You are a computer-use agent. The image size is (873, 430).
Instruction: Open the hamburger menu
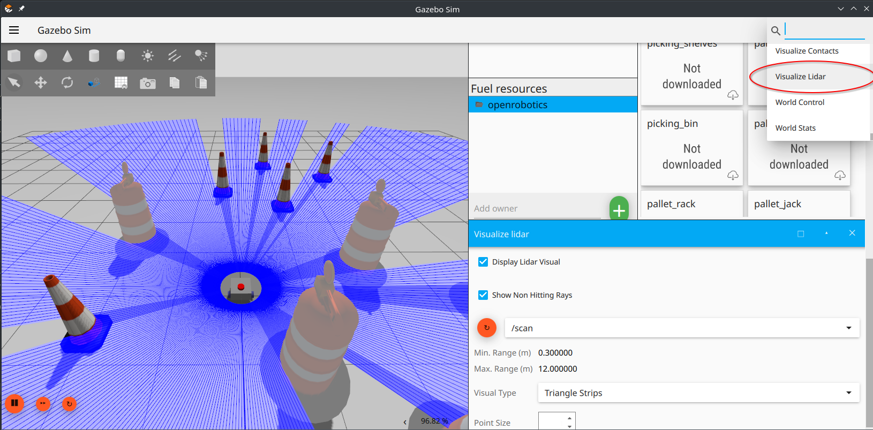point(14,31)
